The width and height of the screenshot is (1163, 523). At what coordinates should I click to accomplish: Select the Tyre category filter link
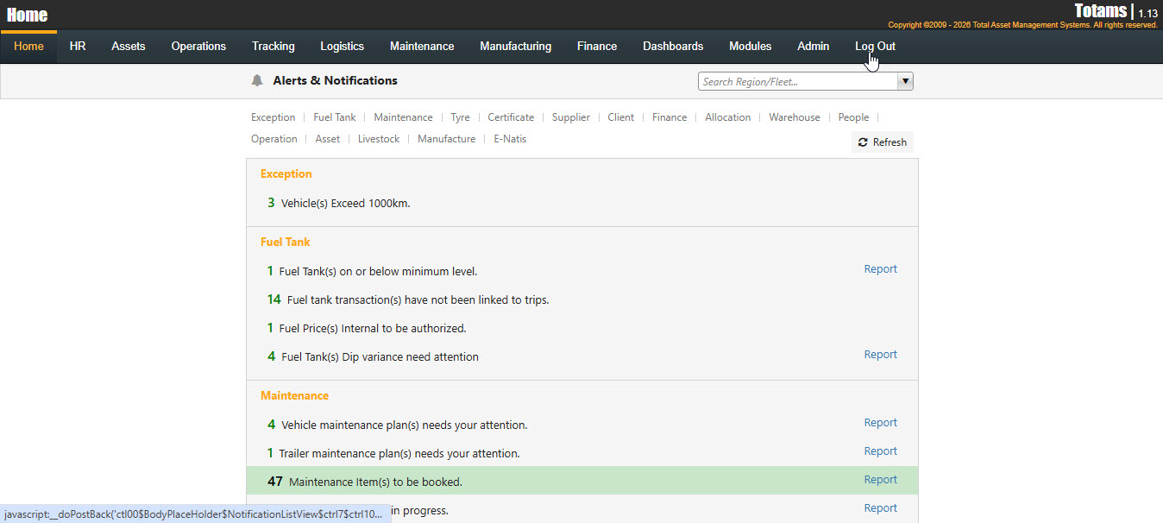click(460, 117)
